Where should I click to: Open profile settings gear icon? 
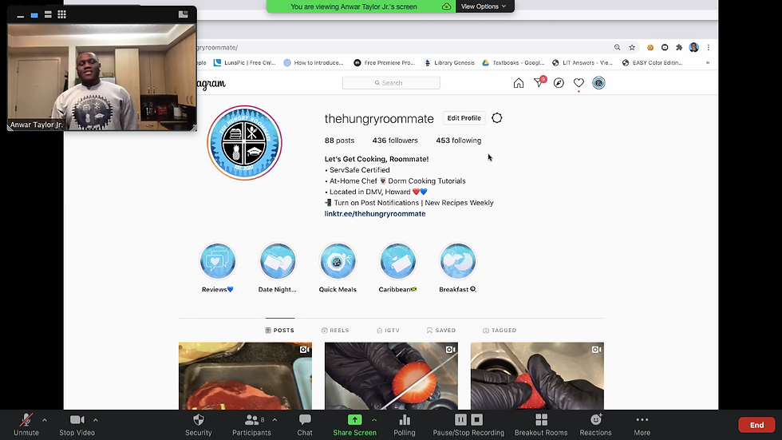496,118
